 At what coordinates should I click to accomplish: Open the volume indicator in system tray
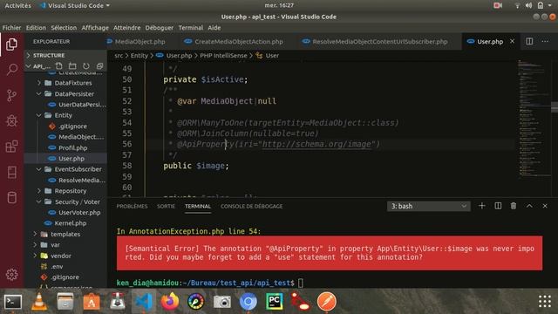click(529, 5)
